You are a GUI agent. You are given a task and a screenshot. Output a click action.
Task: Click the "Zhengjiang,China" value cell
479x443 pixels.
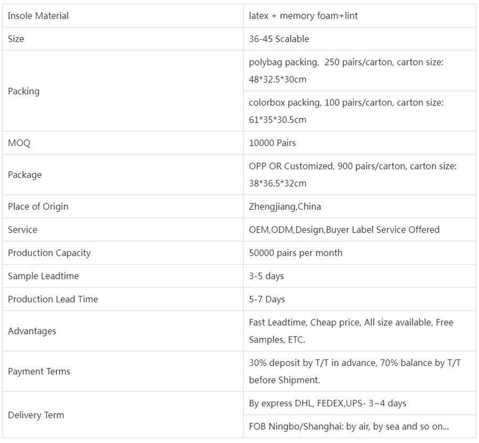285,207
